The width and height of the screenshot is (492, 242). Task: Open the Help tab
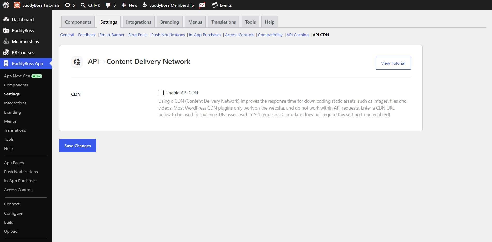[270, 22]
